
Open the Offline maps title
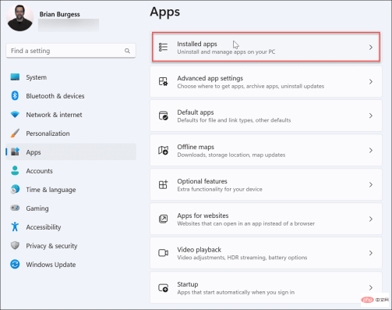pos(196,147)
